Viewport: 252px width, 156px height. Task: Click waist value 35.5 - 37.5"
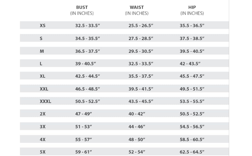141,76
